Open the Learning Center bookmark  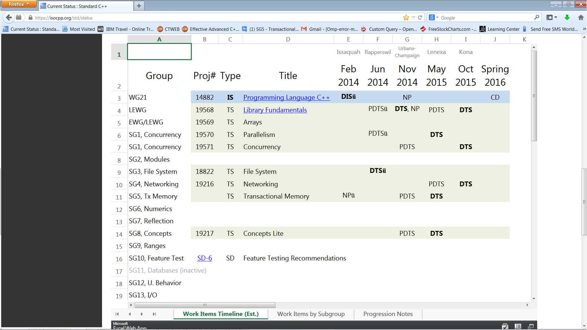tap(499, 29)
